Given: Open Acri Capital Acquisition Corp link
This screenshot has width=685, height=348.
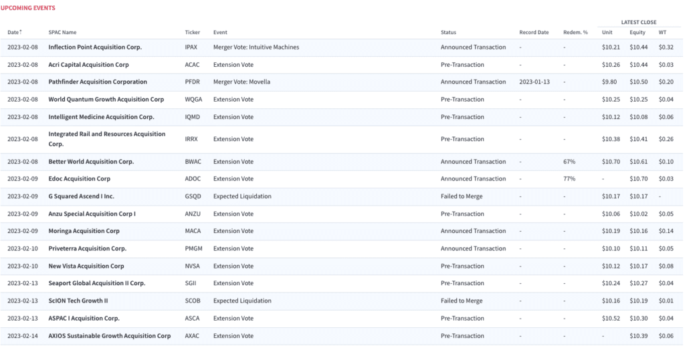Looking at the screenshot, I should [89, 65].
